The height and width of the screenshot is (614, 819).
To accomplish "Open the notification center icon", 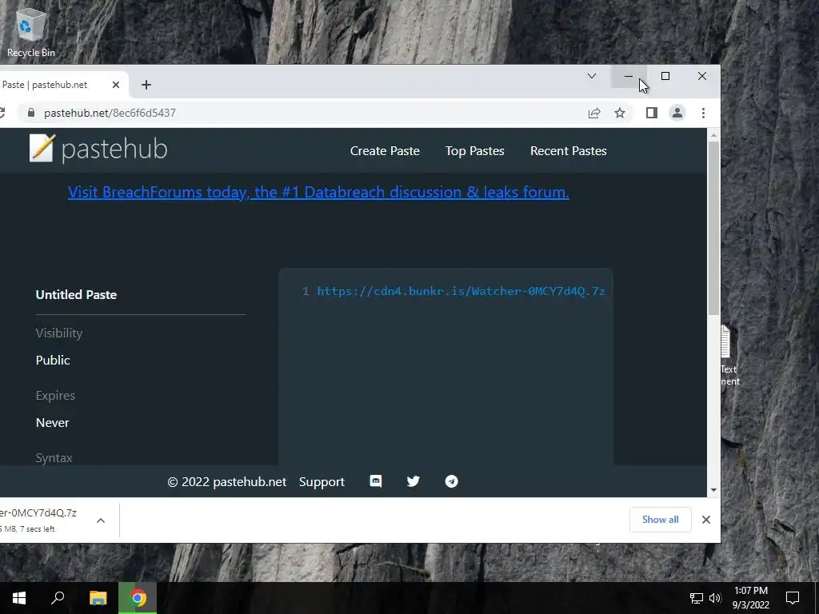I will 793,598.
